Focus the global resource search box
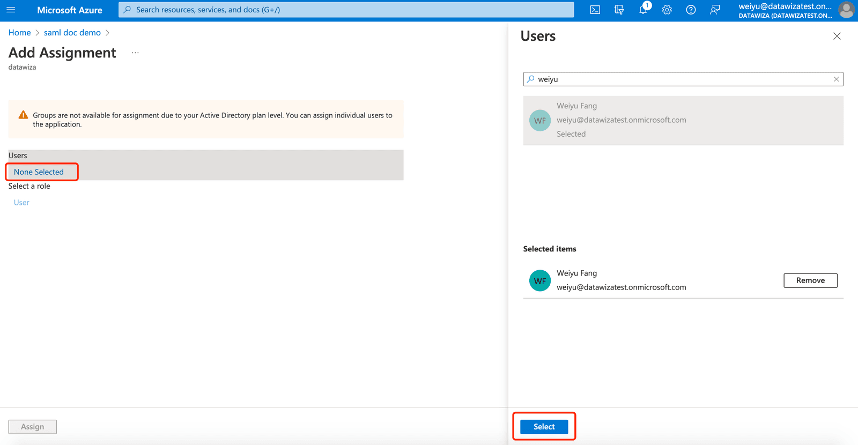Viewport: 858px width, 445px height. tap(346, 10)
